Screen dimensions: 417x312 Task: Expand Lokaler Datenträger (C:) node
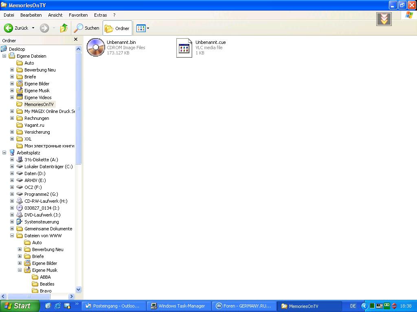12,166
